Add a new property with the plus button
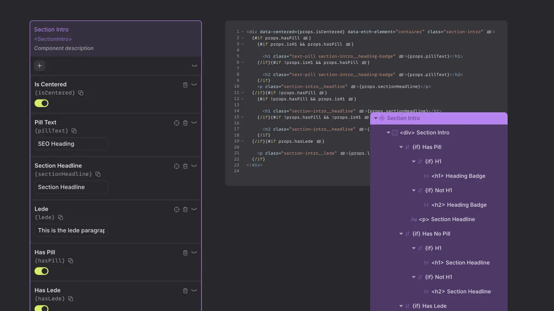 (x=39, y=66)
